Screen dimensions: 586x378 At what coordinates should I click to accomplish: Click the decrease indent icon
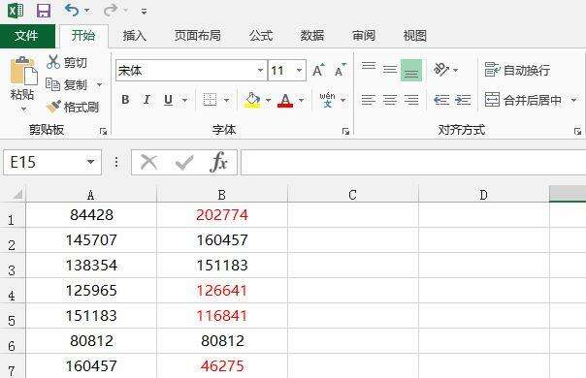click(x=441, y=100)
